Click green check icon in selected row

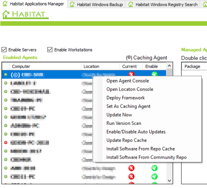(x=155, y=74)
